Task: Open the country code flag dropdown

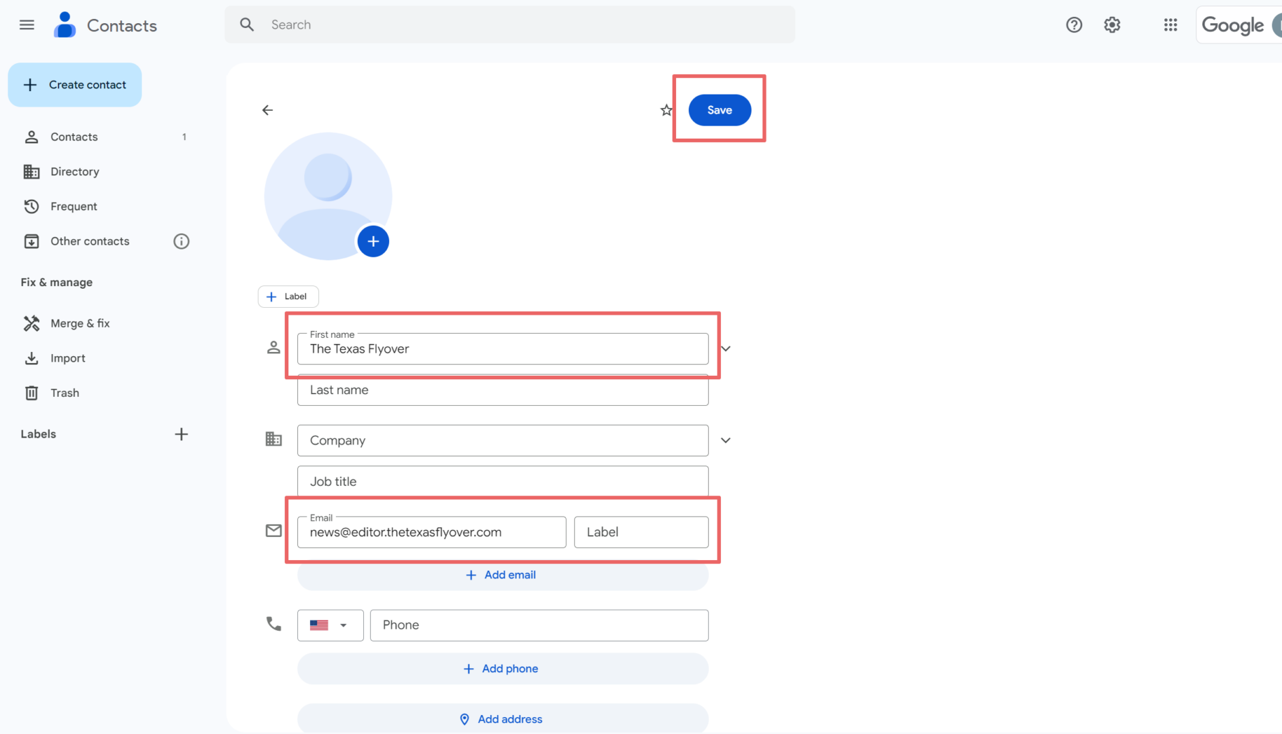Action: click(x=330, y=625)
